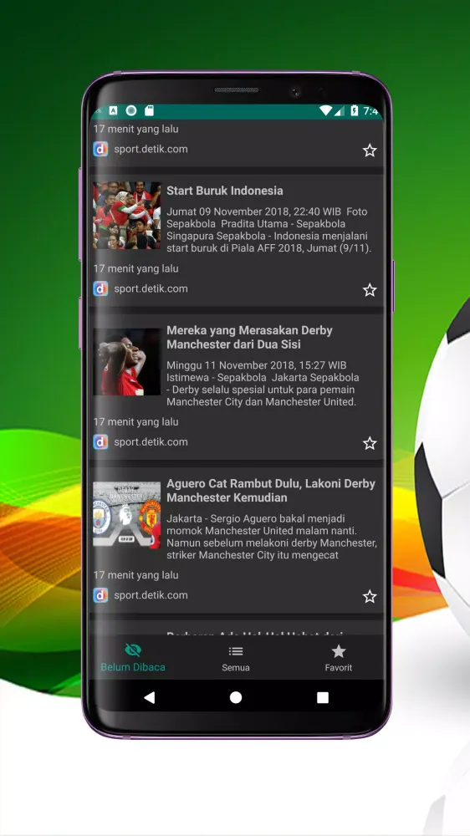Tap sport.detik.com under Start Buruk Indonesia
This screenshot has height=836, width=470.
pyautogui.click(x=151, y=289)
